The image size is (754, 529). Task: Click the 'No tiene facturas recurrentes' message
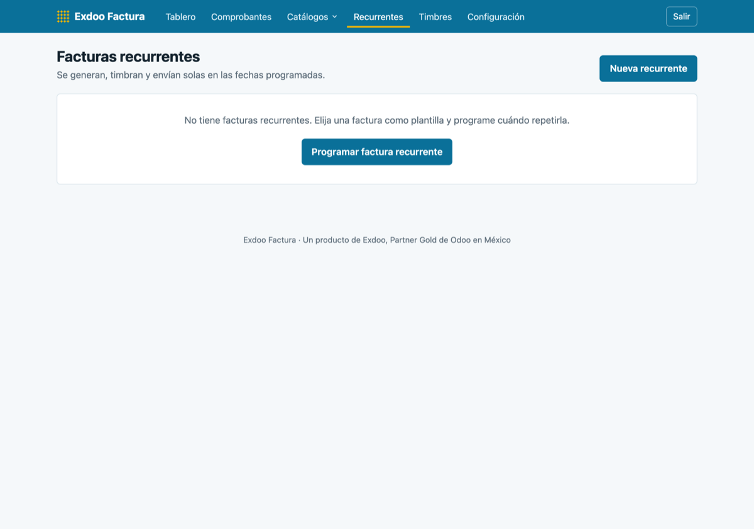(377, 120)
